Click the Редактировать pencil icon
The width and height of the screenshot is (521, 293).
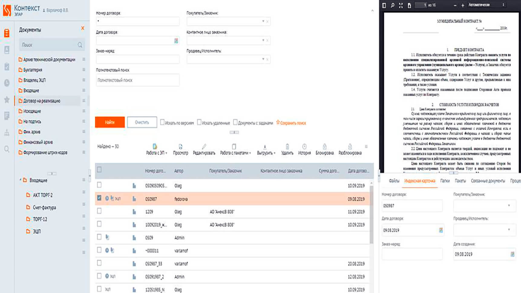click(x=204, y=147)
